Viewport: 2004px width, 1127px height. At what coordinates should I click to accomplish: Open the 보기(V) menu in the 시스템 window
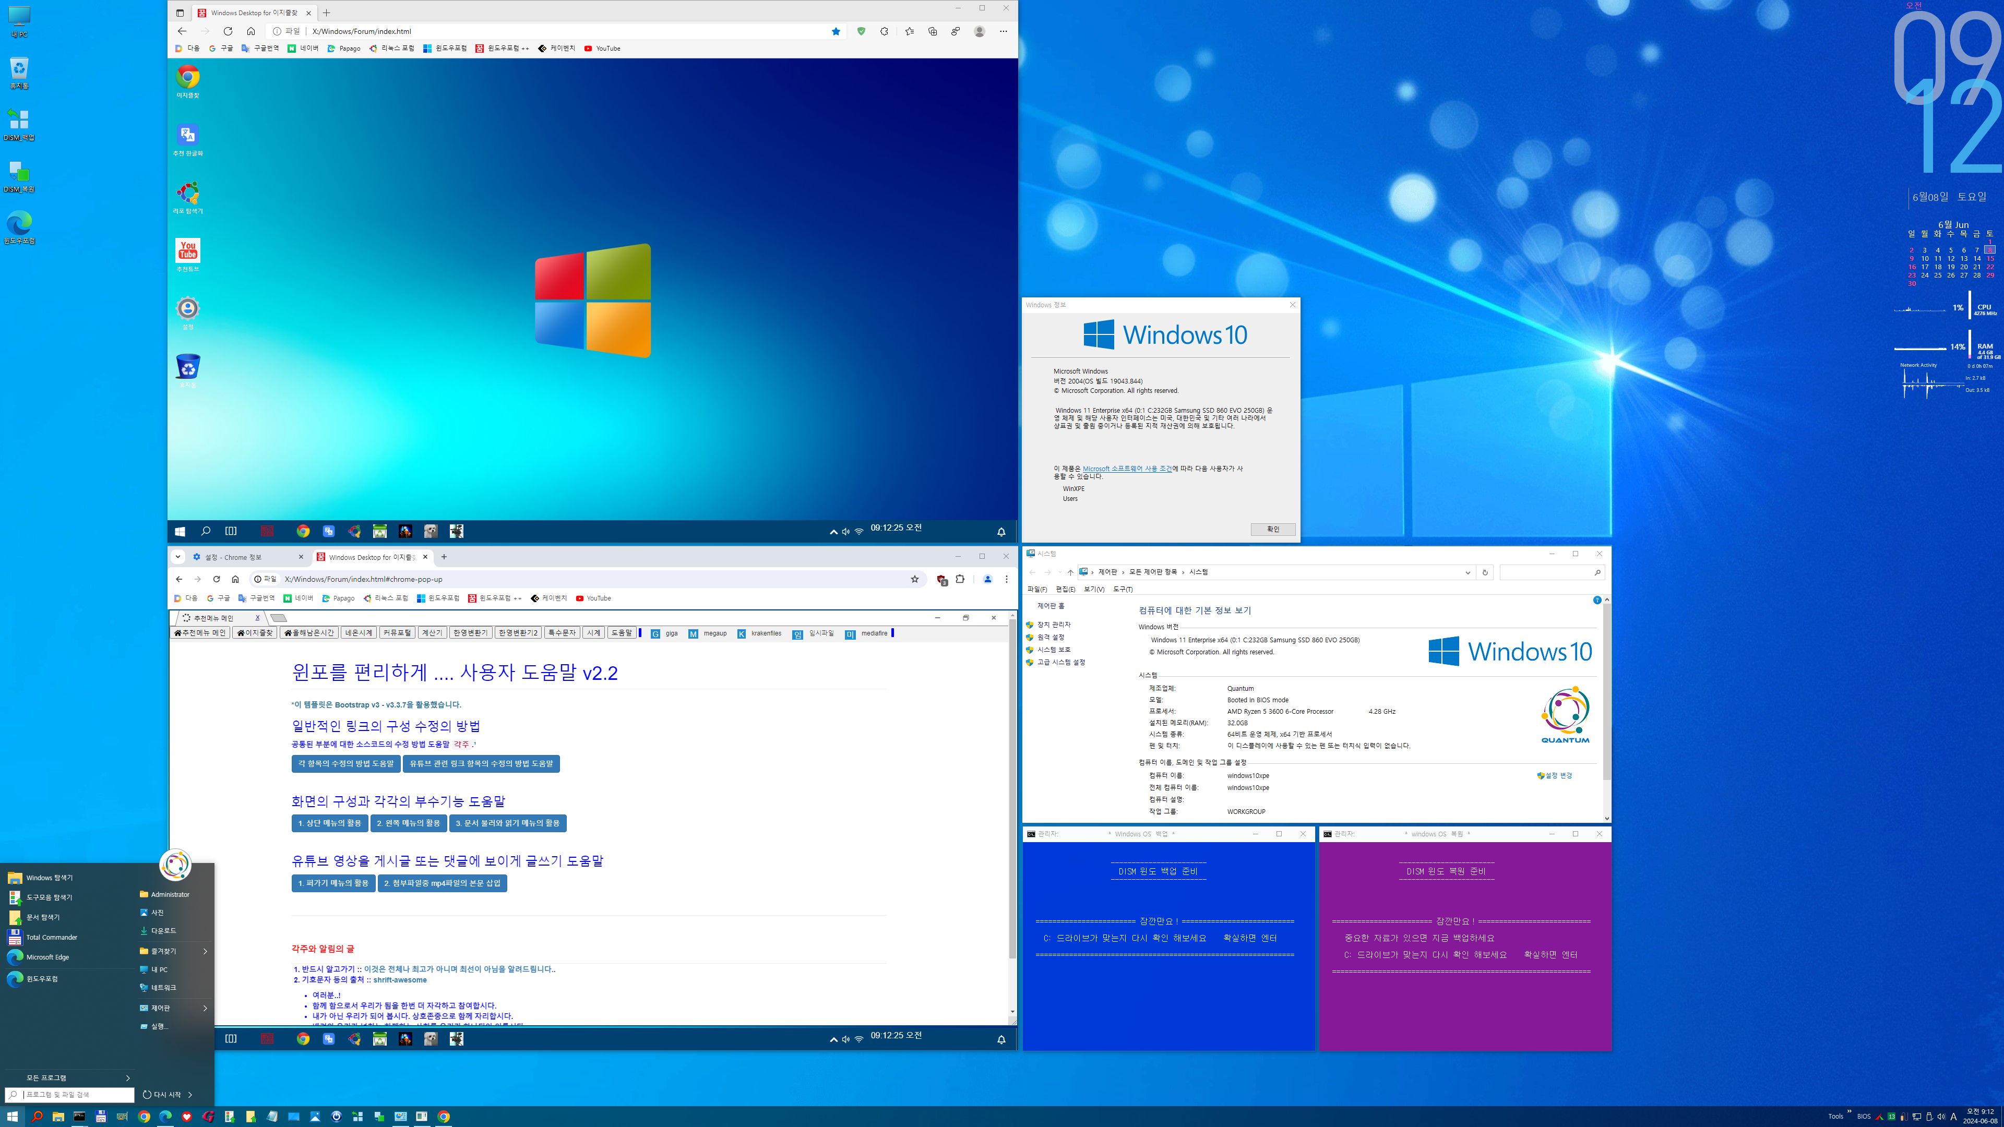click(1094, 590)
